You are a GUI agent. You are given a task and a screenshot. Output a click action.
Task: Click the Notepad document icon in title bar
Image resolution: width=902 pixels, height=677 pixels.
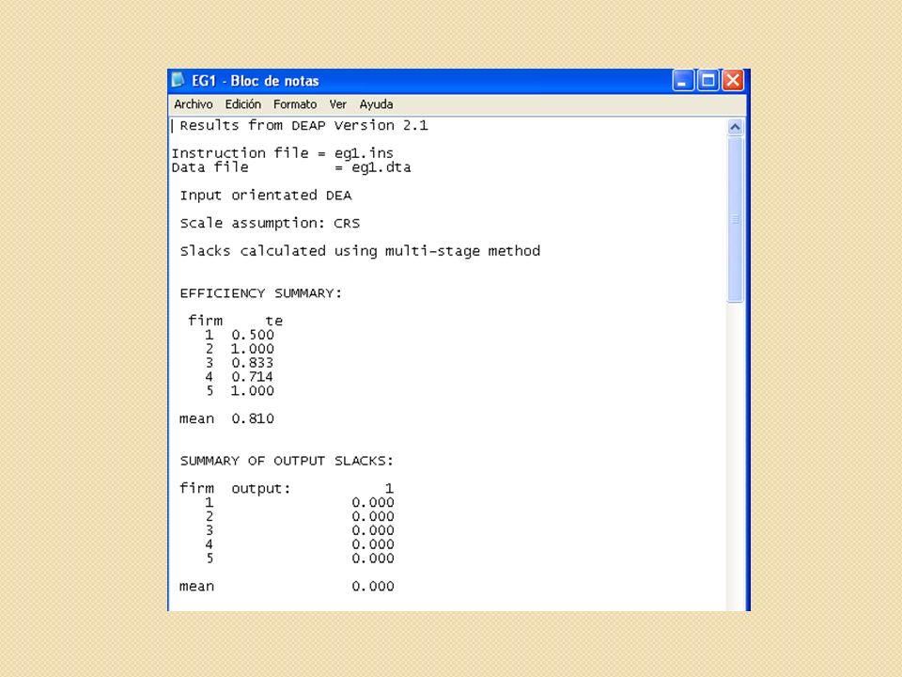point(178,81)
